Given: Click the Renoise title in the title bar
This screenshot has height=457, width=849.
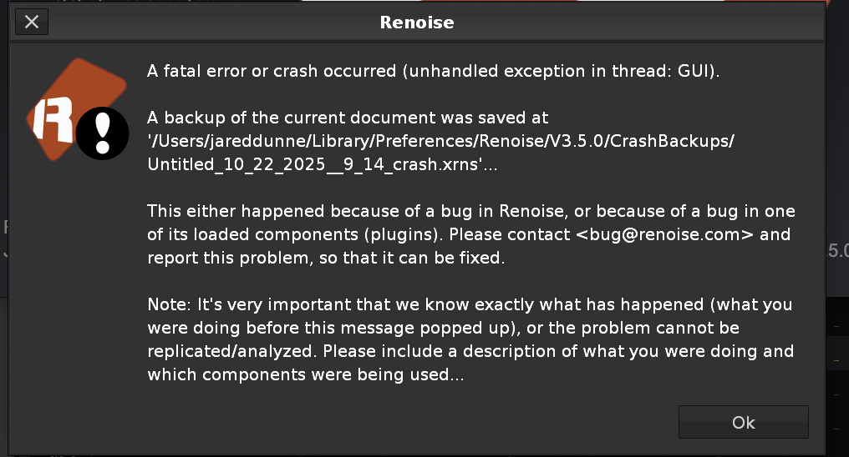Looking at the screenshot, I should pyautogui.click(x=416, y=23).
